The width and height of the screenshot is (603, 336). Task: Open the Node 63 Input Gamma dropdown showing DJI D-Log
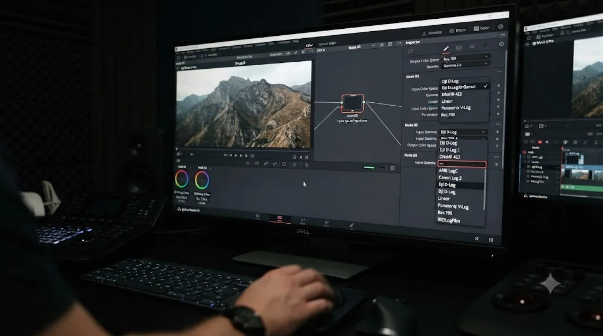pyautogui.click(x=463, y=132)
